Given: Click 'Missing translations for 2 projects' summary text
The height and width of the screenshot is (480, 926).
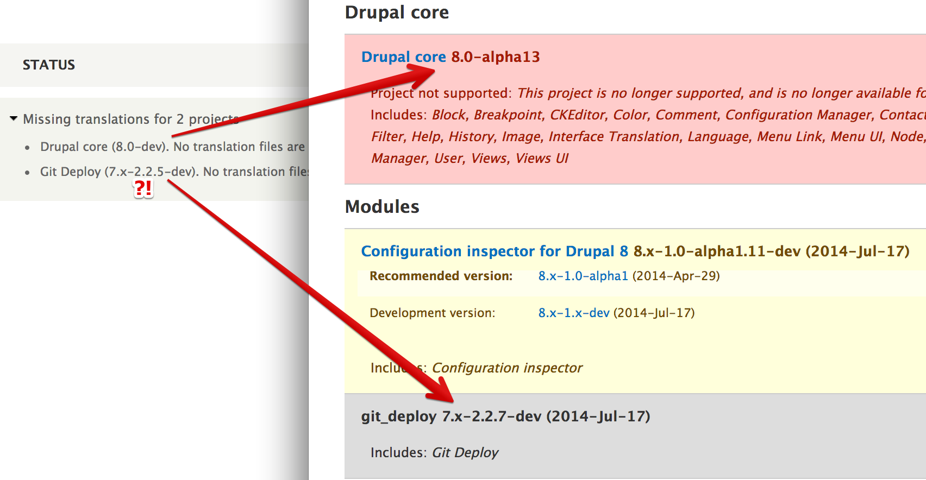Looking at the screenshot, I should [x=130, y=119].
